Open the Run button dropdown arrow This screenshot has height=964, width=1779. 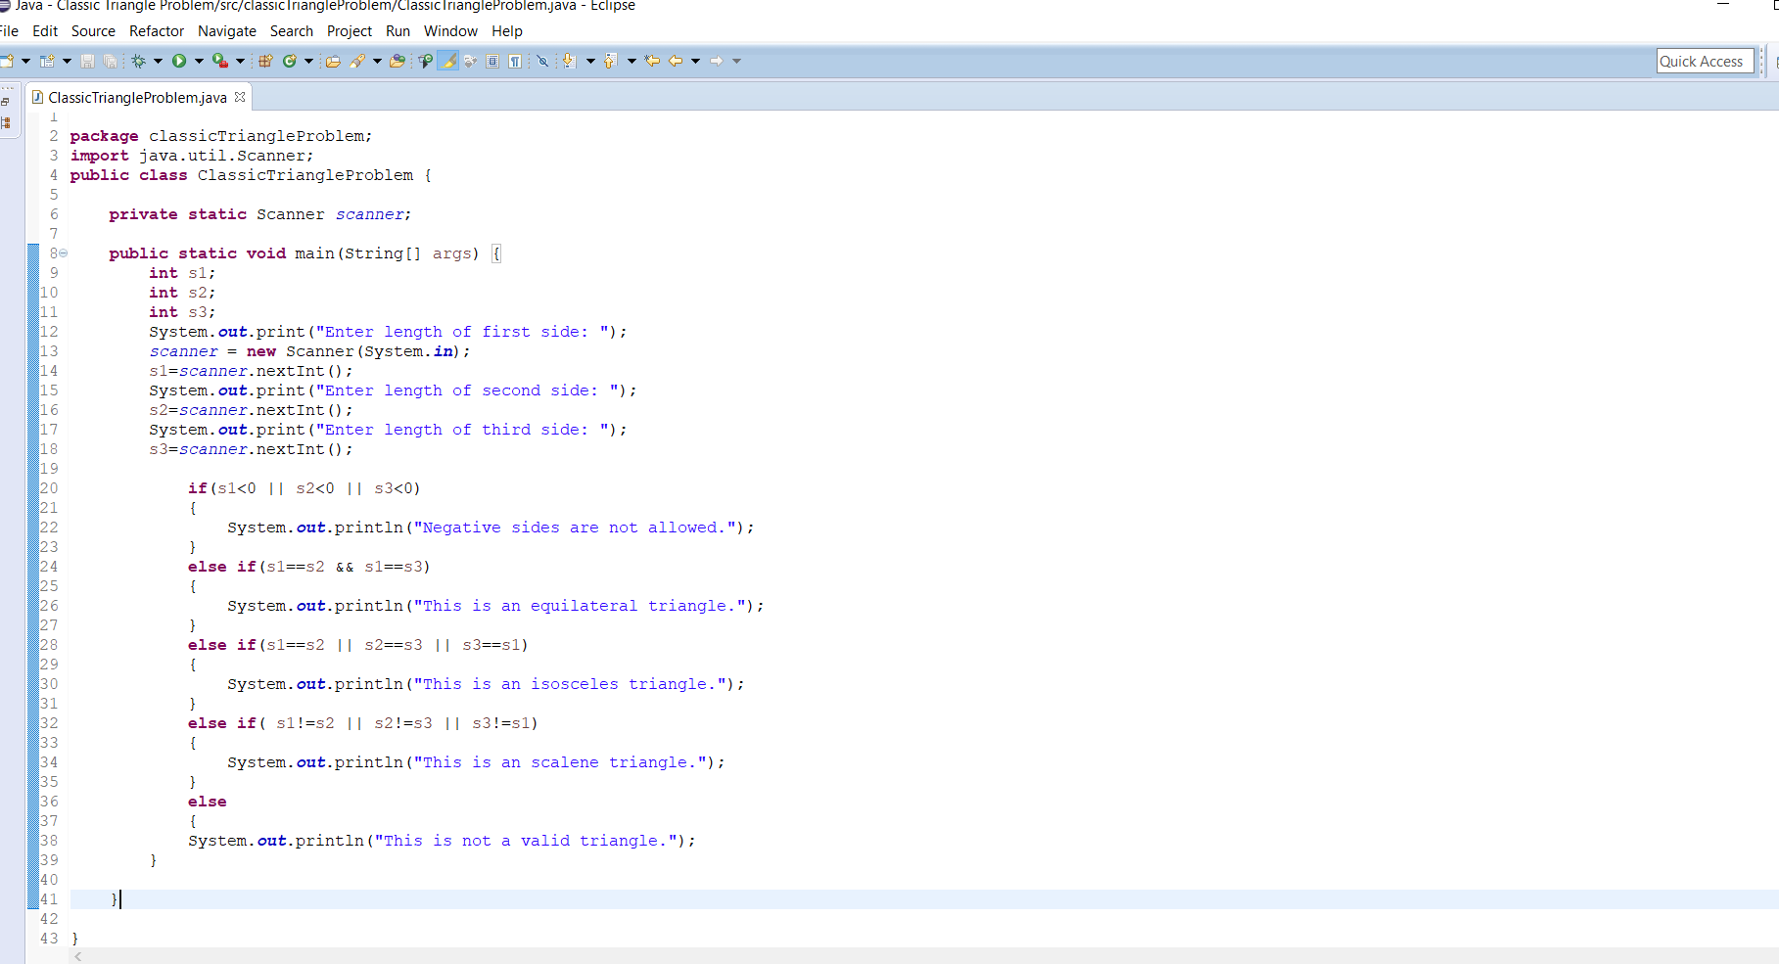(199, 61)
